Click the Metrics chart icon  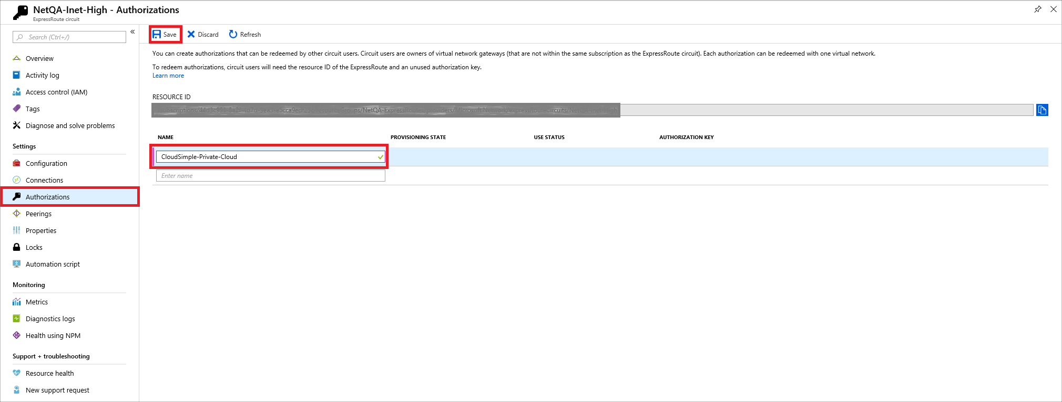point(17,302)
